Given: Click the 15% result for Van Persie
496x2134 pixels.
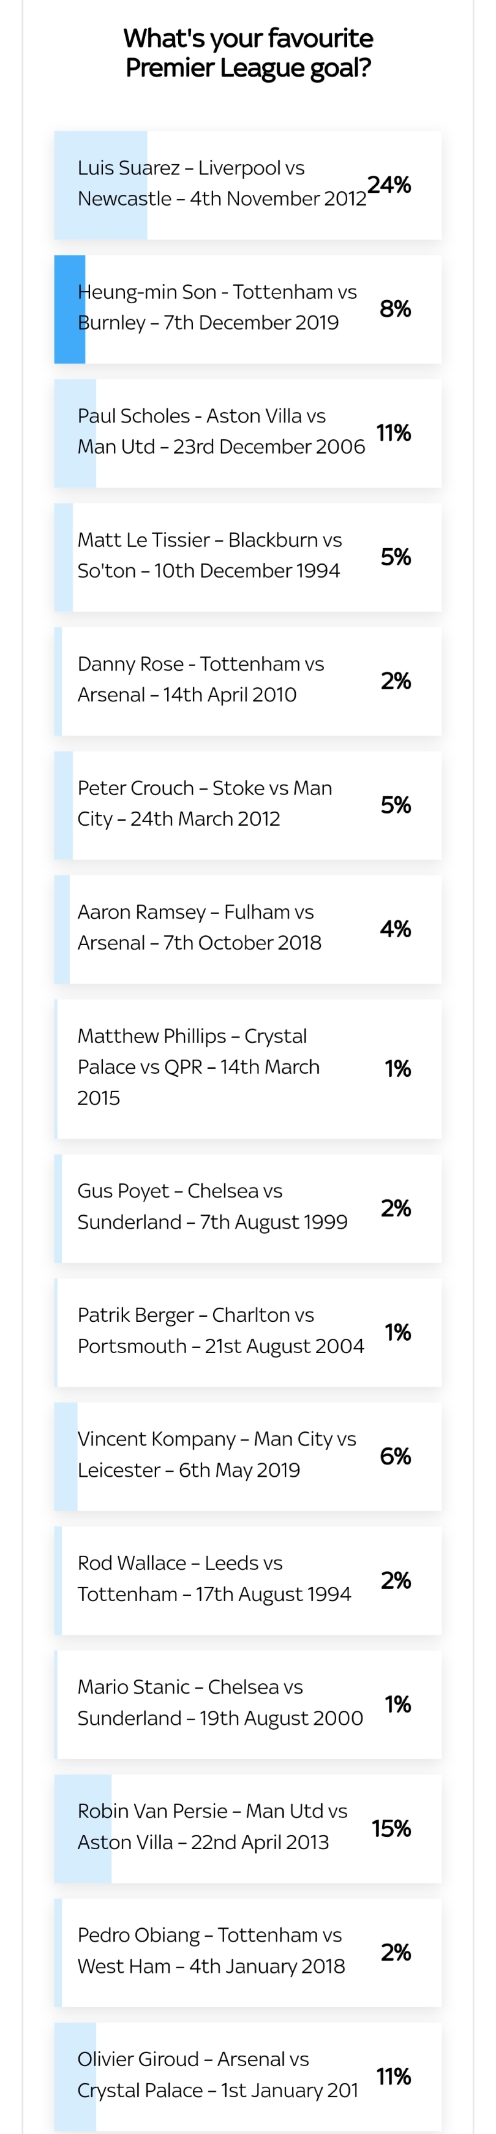Looking at the screenshot, I should click(x=392, y=1829).
